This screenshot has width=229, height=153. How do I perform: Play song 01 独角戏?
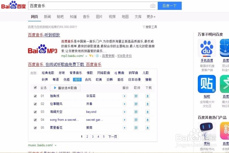pos(124,96)
